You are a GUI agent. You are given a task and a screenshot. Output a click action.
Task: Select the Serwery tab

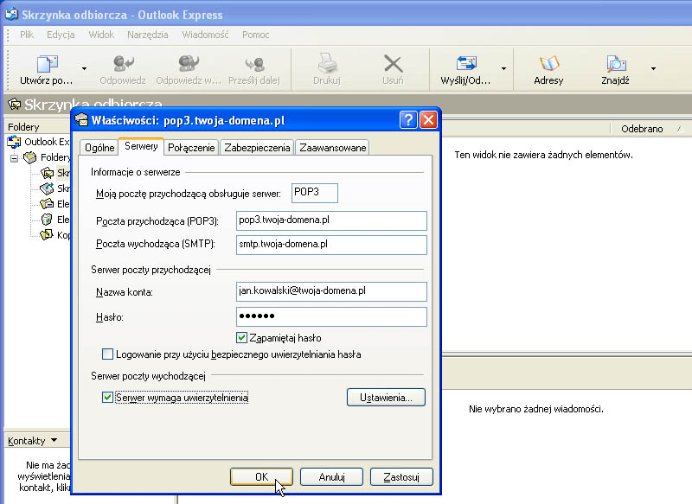(141, 146)
